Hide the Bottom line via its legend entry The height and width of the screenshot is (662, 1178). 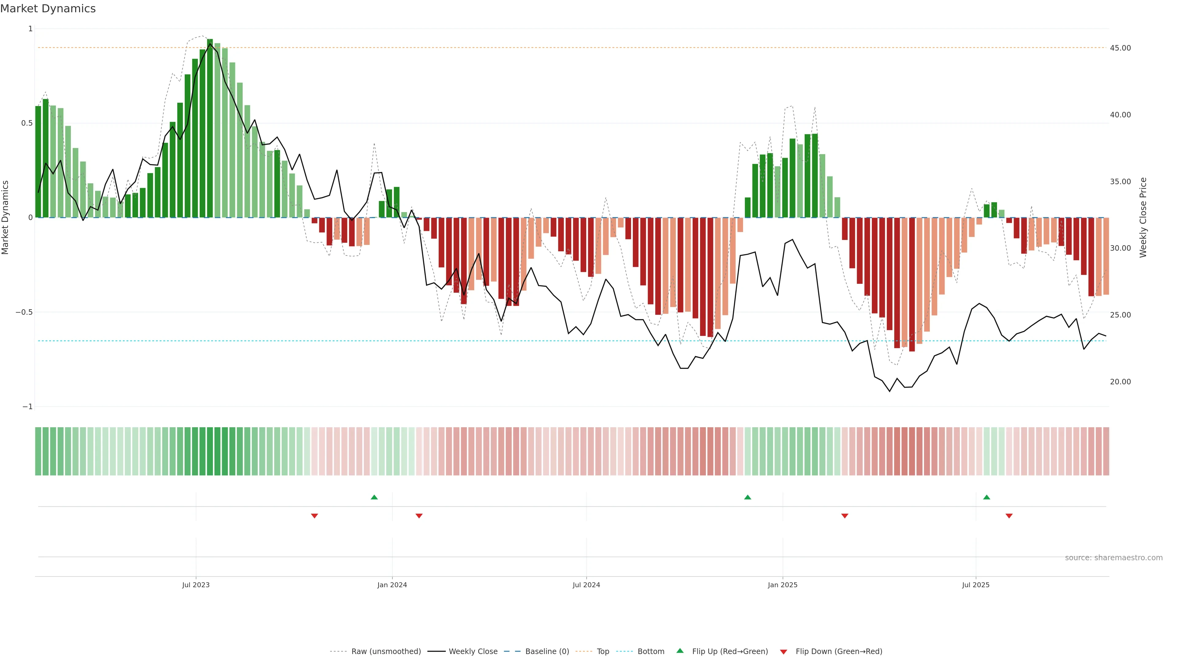[651, 652]
